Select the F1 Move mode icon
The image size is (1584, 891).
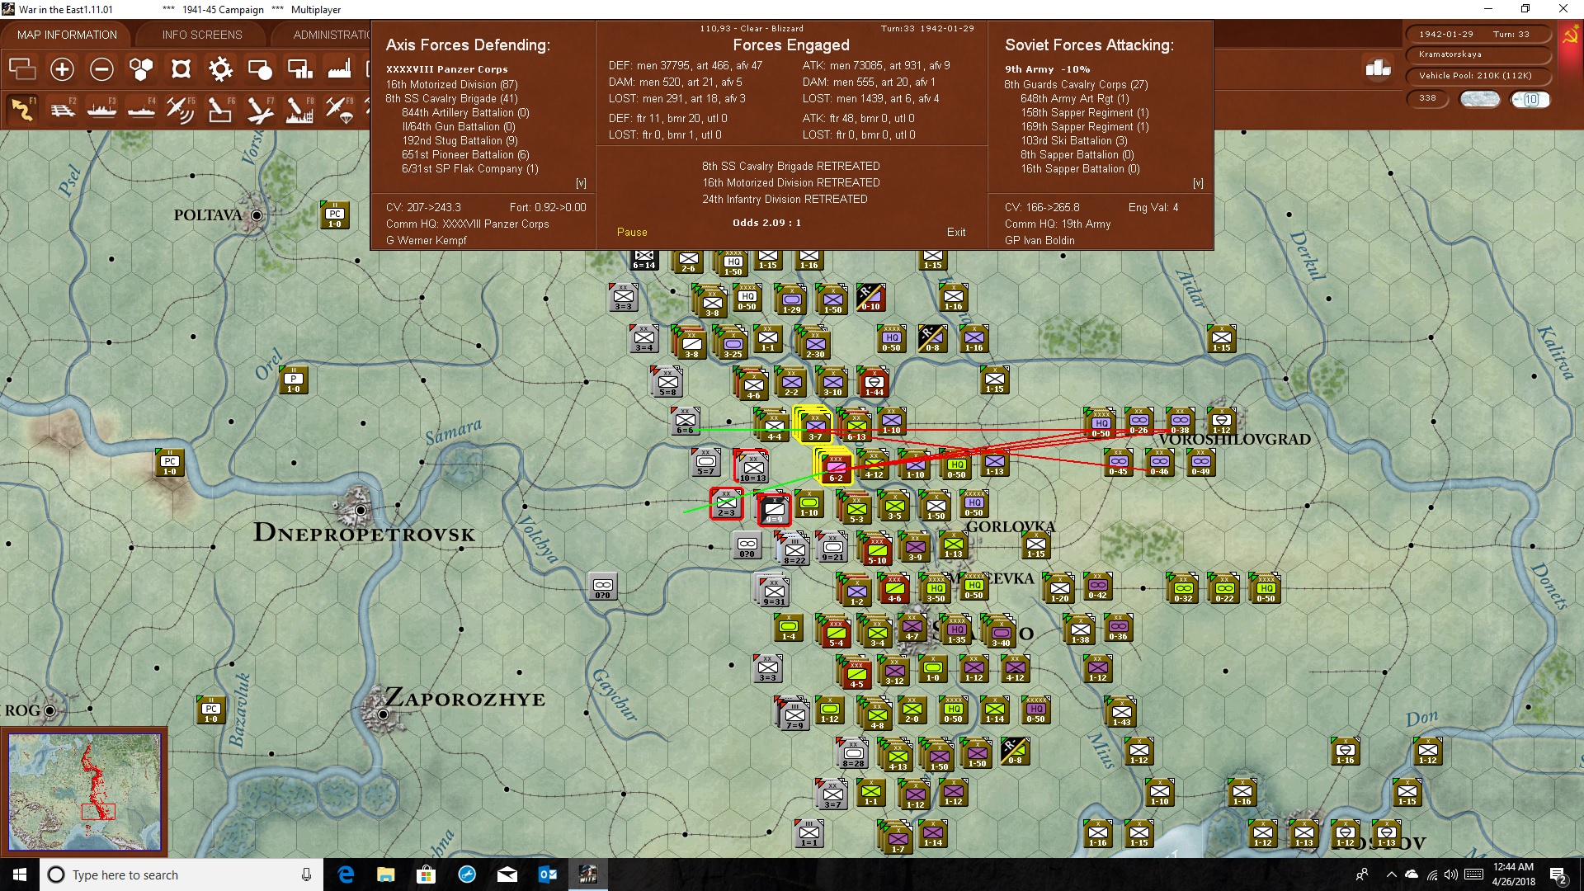pyautogui.click(x=22, y=109)
